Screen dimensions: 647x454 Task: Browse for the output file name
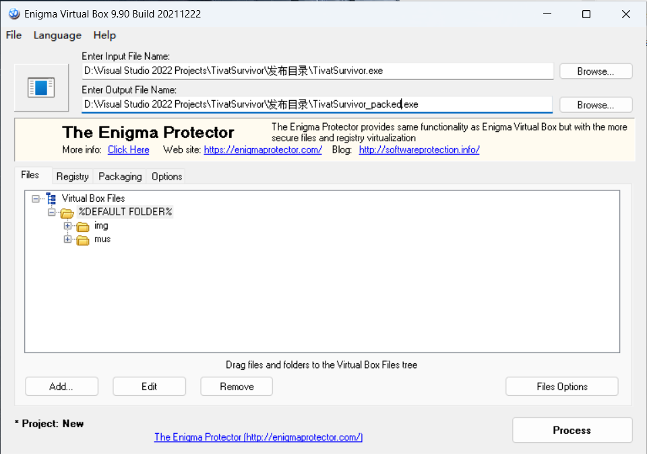(x=596, y=105)
